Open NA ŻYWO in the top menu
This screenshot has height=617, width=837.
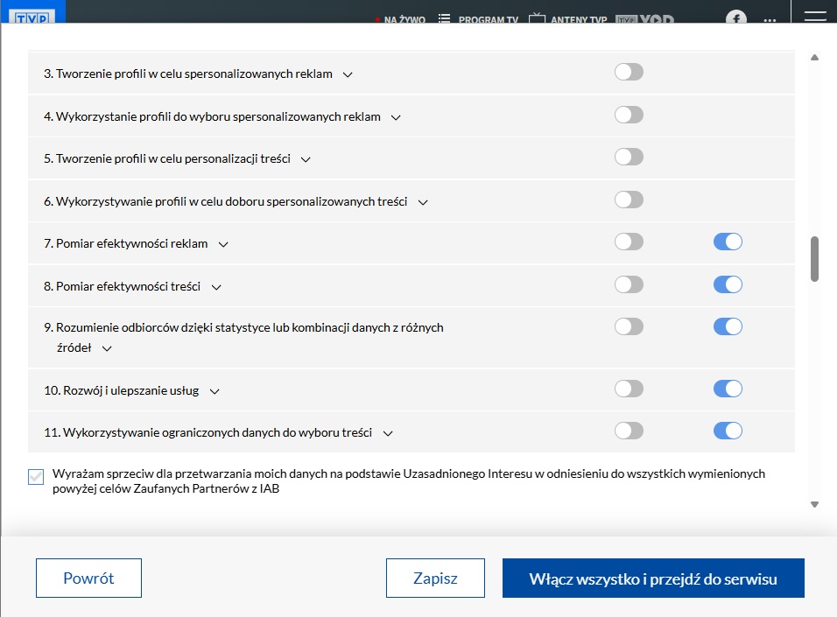pyautogui.click(x=404, y=19)
